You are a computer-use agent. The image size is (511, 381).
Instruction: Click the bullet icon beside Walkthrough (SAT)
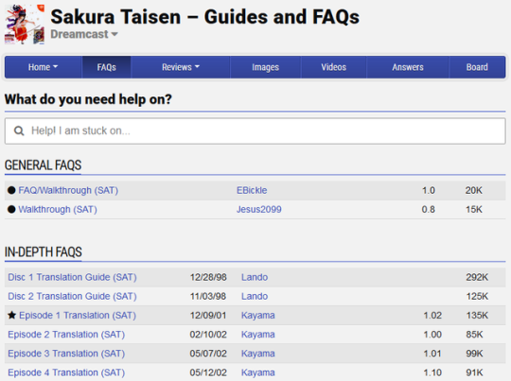point(11,209)
